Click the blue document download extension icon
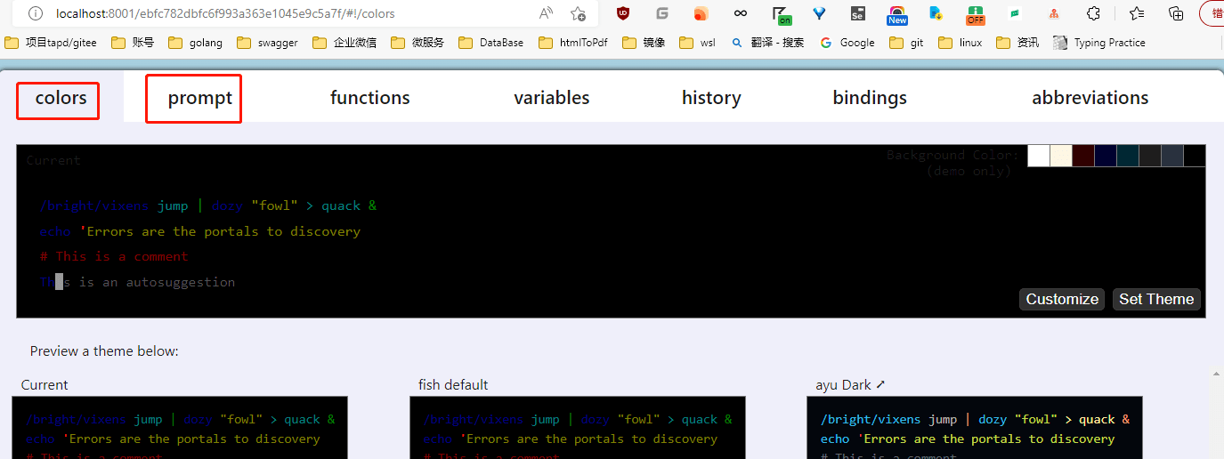The height and width of the screenshot is (459, 1224). coord(936,13)
